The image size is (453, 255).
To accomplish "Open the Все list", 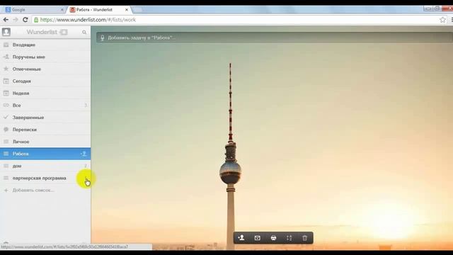I will pyautogui.click(x=45, y=106).
